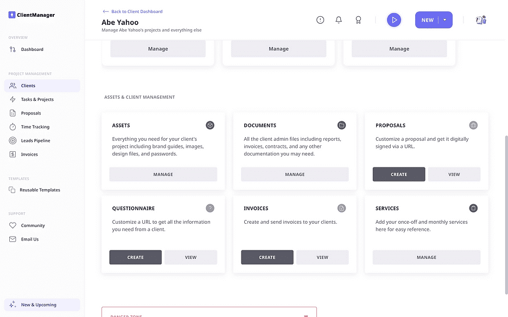
Task: Click the rewards badge icon in the header
Action: click(x=358, y=20)
